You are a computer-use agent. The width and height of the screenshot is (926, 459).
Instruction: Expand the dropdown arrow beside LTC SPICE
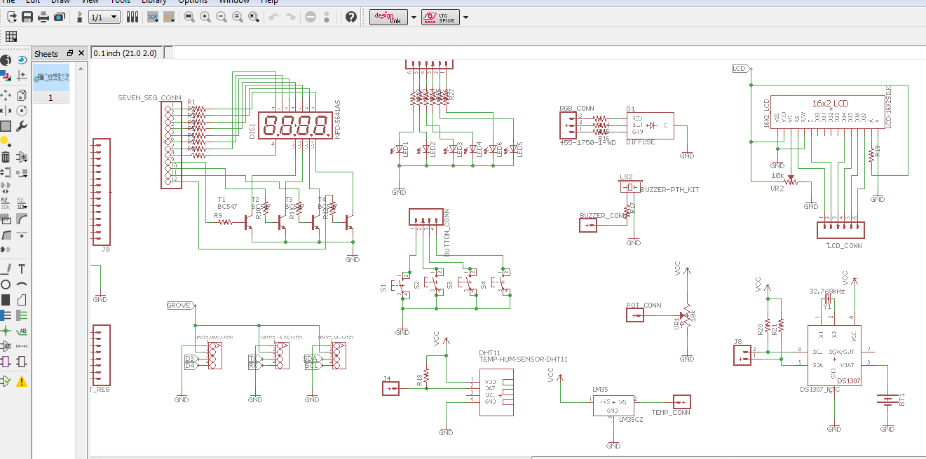tap(465, 17)
